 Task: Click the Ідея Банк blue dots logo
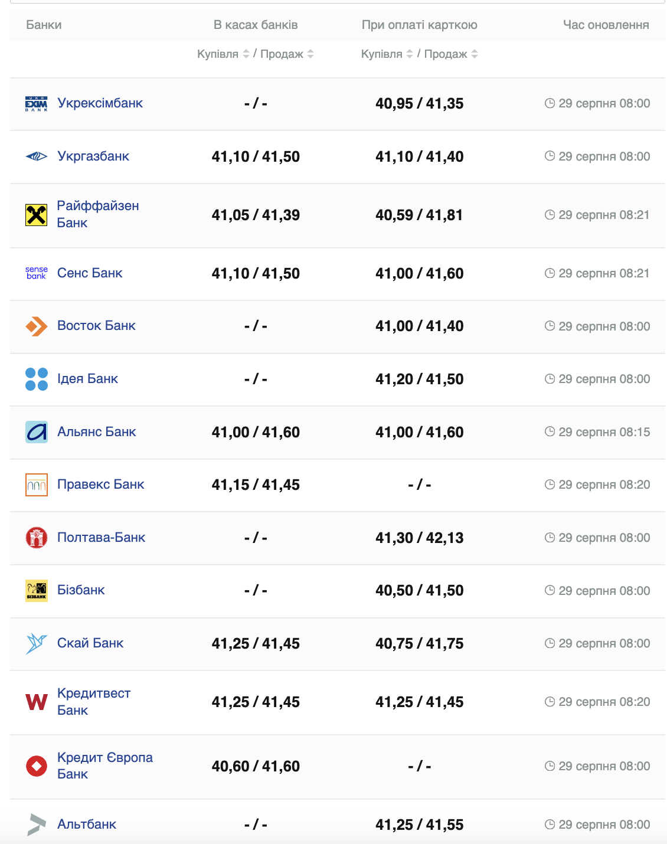click(x=37, y=379)
